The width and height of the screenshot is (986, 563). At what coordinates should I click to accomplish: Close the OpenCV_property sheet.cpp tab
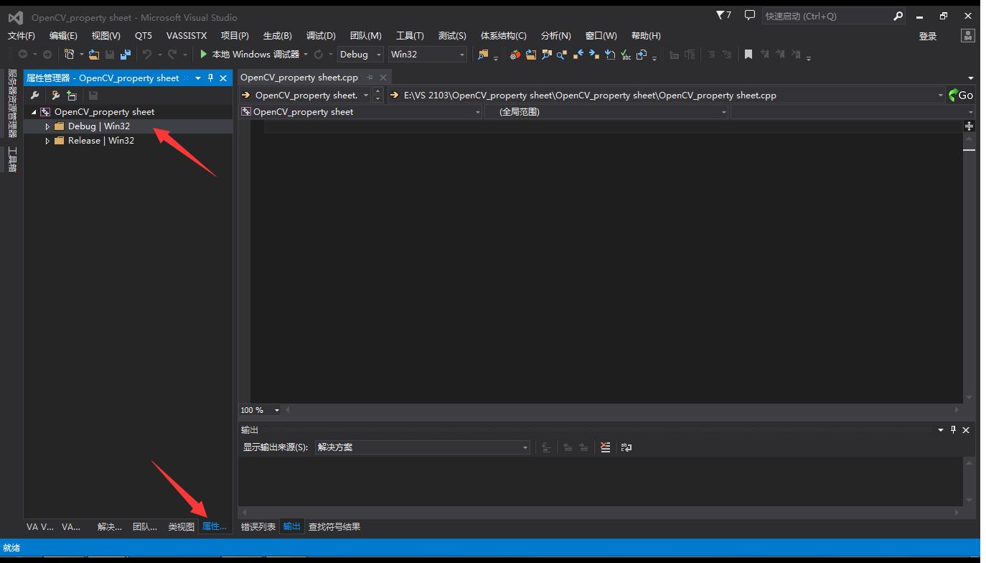coord(383,78)
